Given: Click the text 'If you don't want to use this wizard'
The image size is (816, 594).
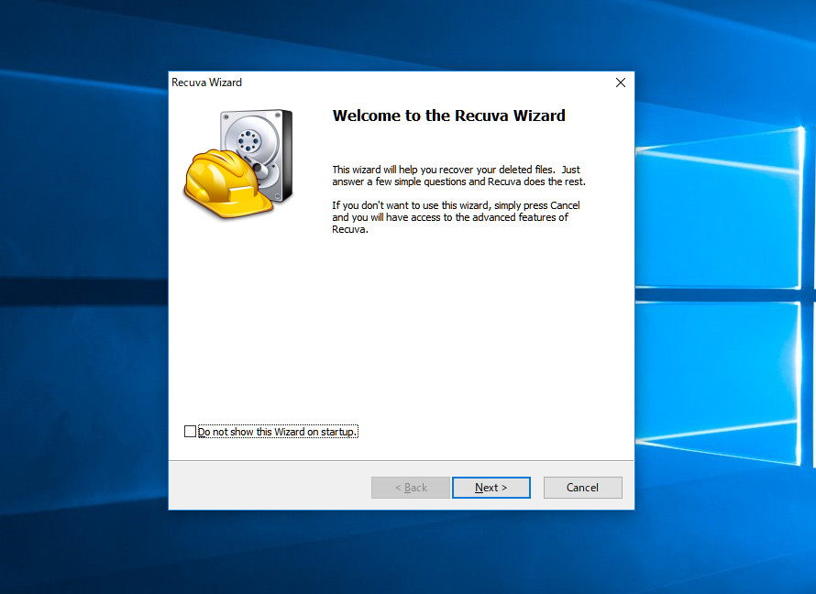Looking at the screenshot, I should (411, 205).
